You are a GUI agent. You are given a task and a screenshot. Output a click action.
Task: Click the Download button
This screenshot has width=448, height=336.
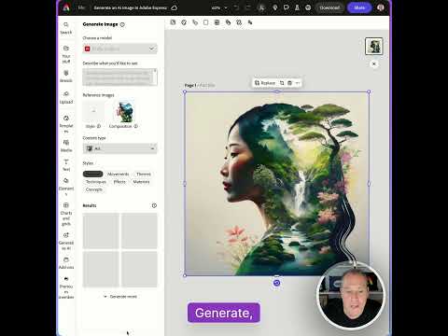[x=329, y=7]
